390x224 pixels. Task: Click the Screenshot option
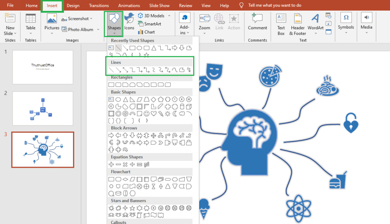pos(77,18)
